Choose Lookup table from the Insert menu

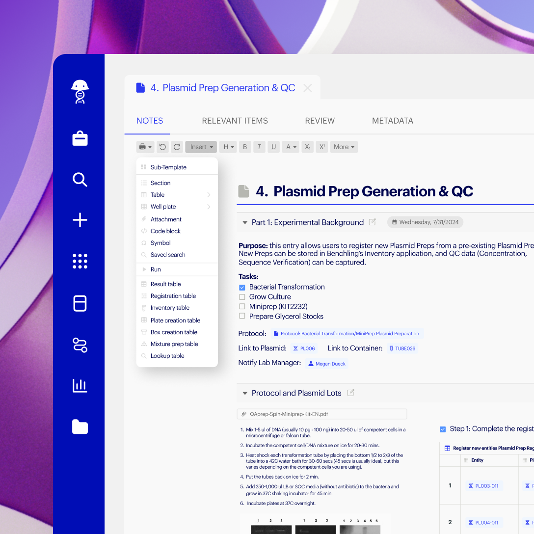click(177, 356)
